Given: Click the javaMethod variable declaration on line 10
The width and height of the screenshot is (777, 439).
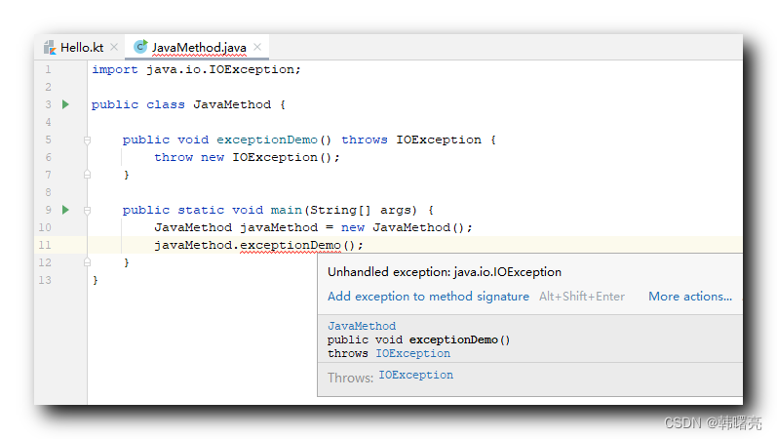Looking at the screenshot, I should [279, 227].
